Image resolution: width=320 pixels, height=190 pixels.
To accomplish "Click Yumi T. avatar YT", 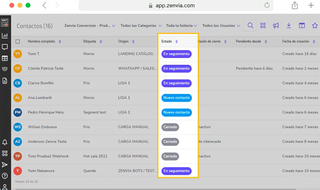I will [18, 54].
